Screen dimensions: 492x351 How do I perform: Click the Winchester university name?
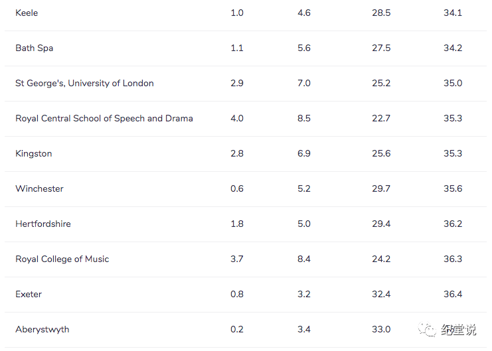click(40, 188)
